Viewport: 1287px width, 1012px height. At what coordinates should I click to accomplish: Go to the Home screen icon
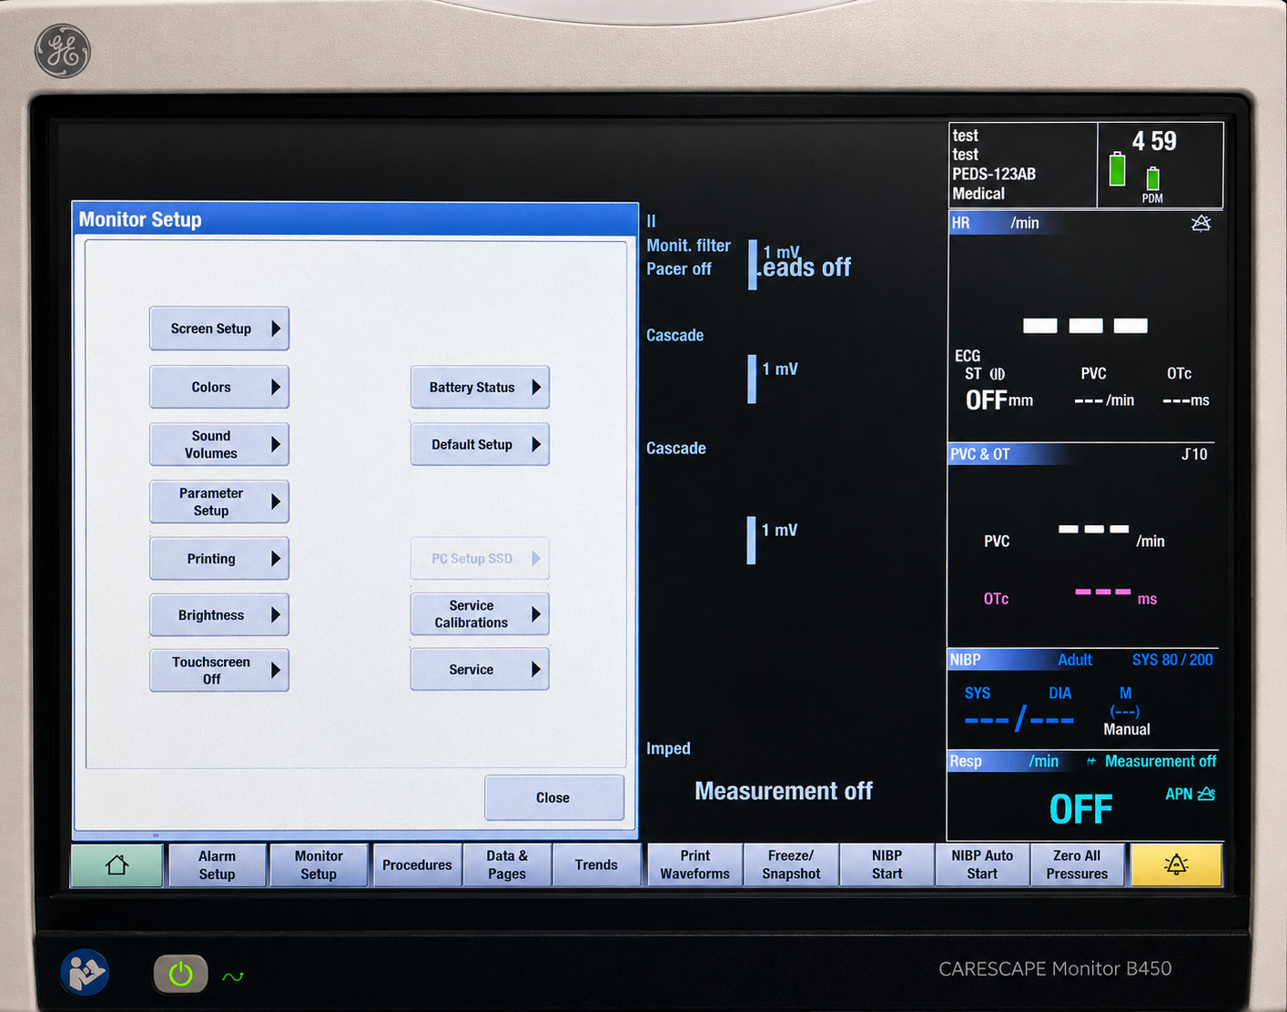pos(117,865)
